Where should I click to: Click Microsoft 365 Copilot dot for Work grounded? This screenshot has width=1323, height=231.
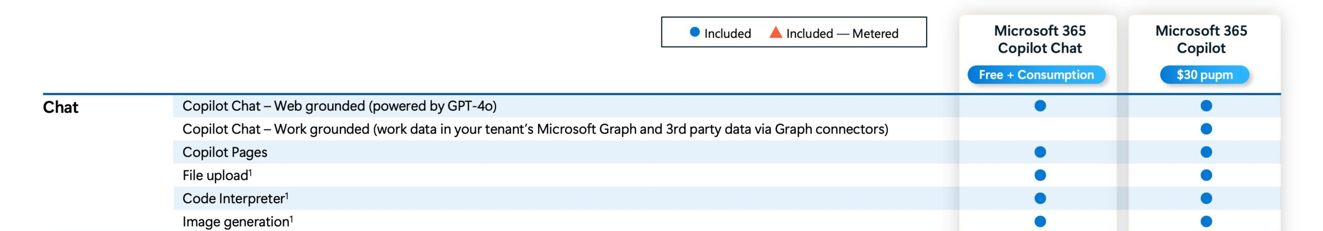(x=1206, y=129)
